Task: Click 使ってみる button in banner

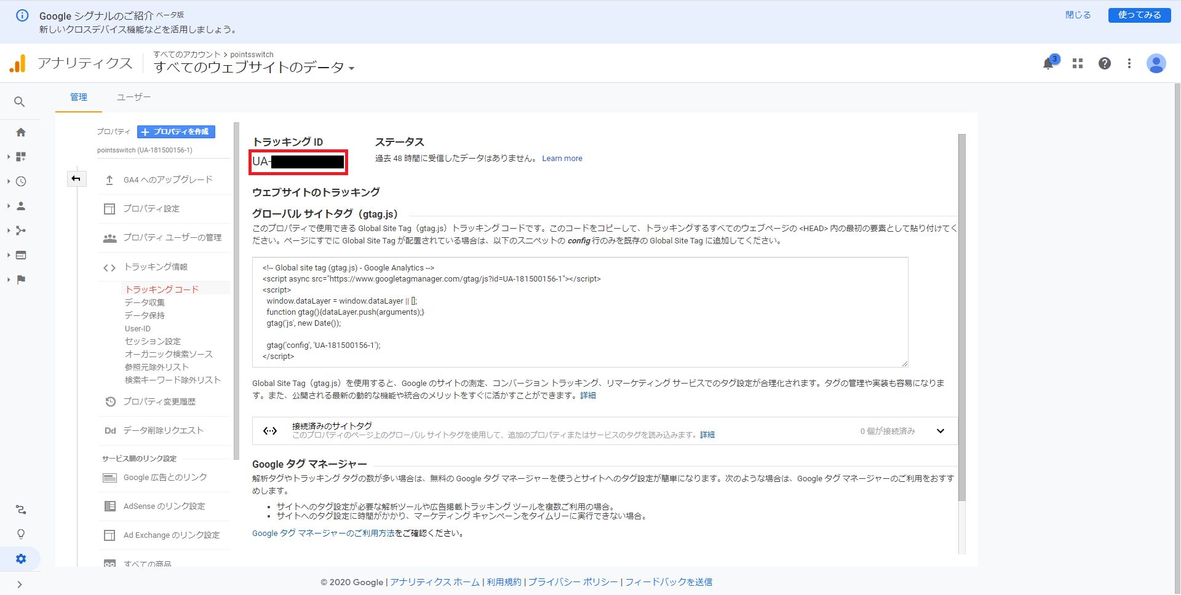Action: point(1139,15)
